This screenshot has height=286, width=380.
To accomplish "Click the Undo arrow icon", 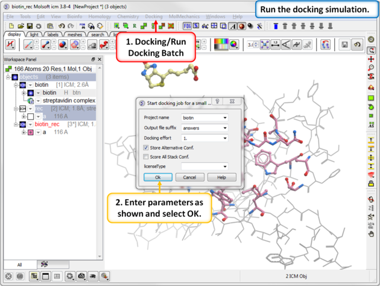I will pos(62,27).
